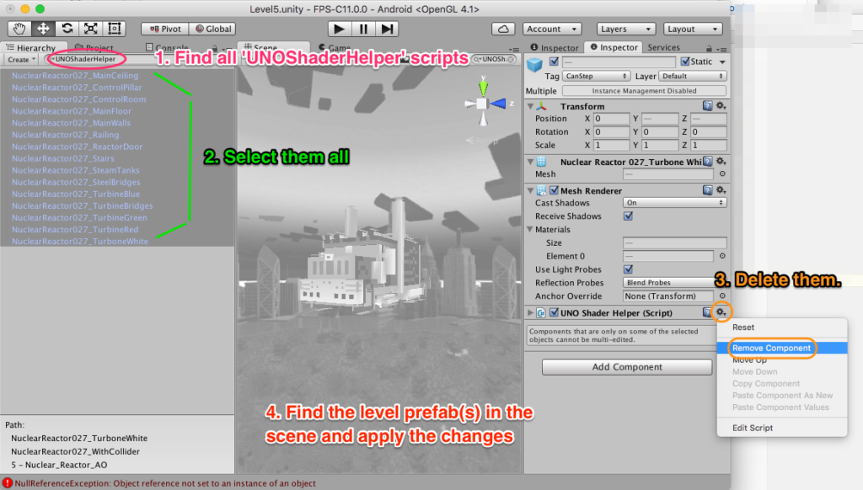This screenshot has height=490, width=863.
Task: Toggle the GameObject active checkbox
Action: (554, 61)
